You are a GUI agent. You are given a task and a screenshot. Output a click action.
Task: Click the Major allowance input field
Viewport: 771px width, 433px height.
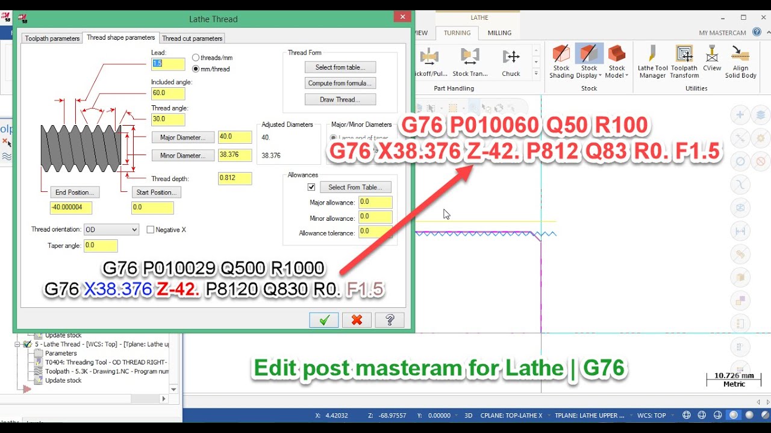click(375, 203)
